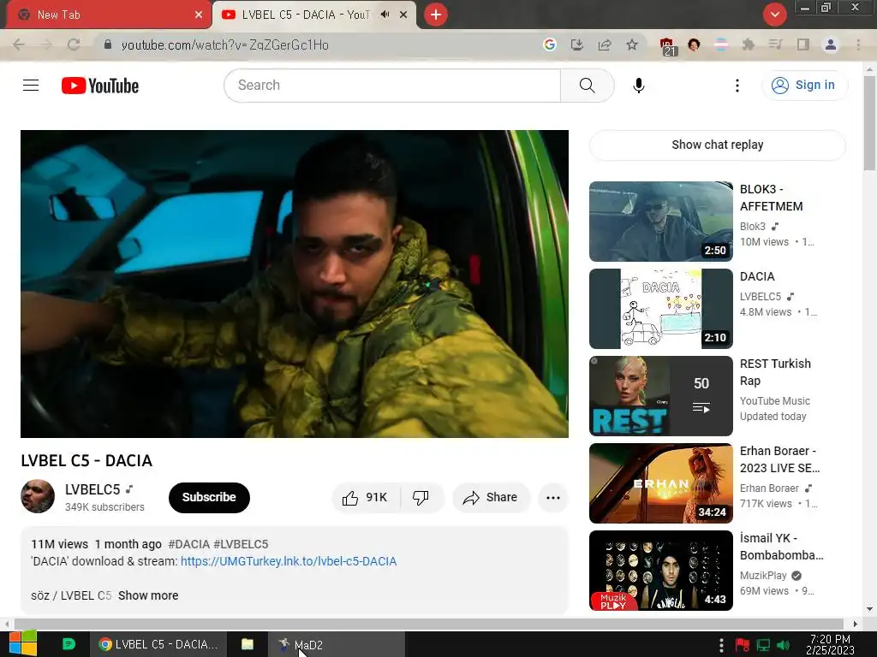Viewport: 877px width, 657px height.
Task: Click the browser share page icon
Action: [605, 44]
